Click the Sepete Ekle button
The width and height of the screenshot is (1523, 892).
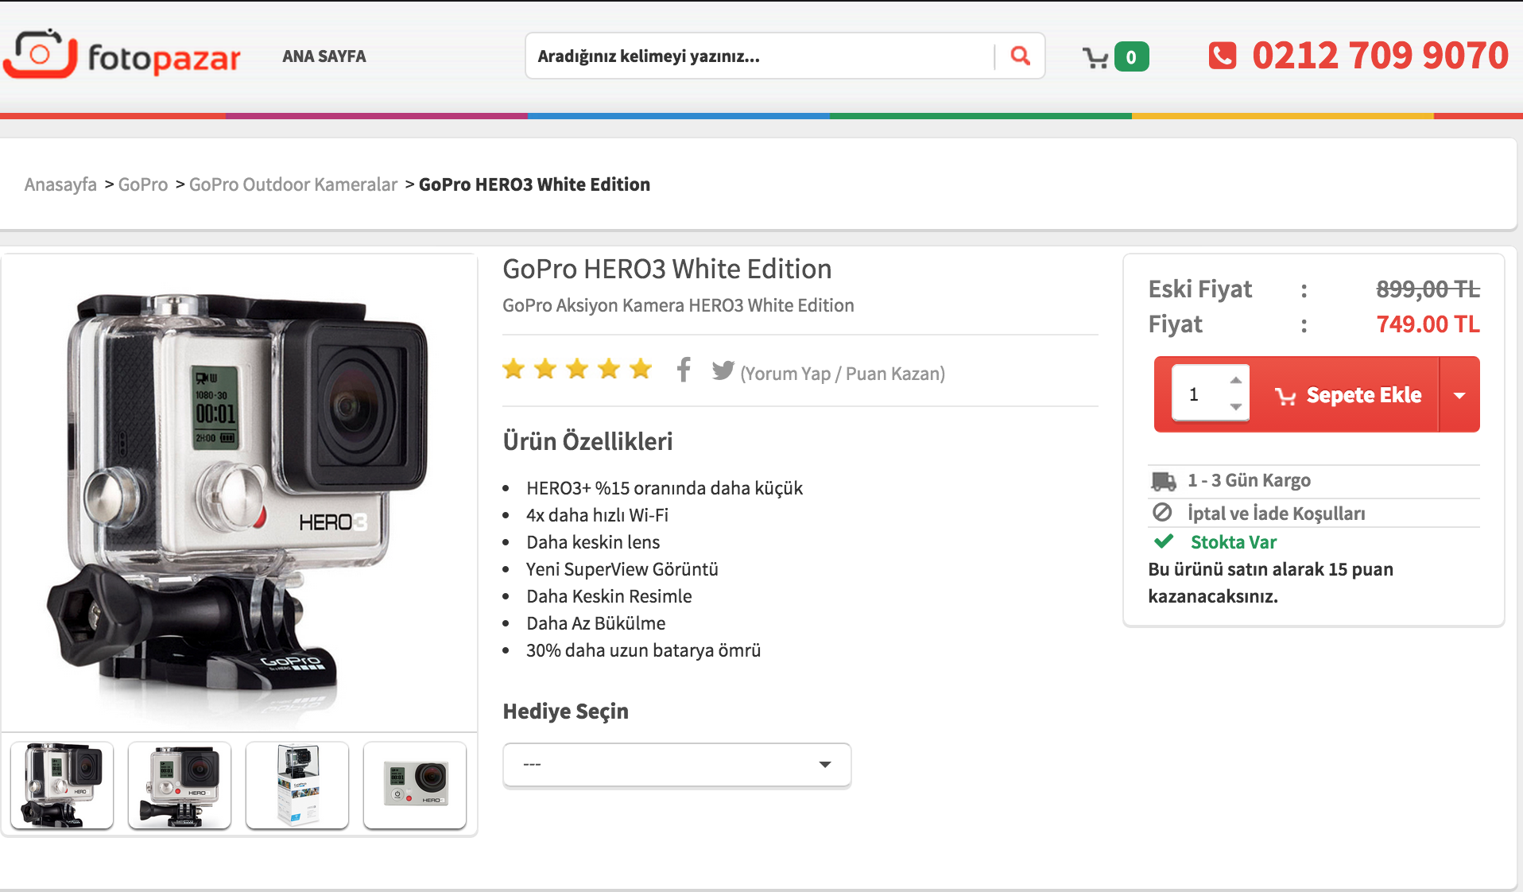pos(1348,395)
